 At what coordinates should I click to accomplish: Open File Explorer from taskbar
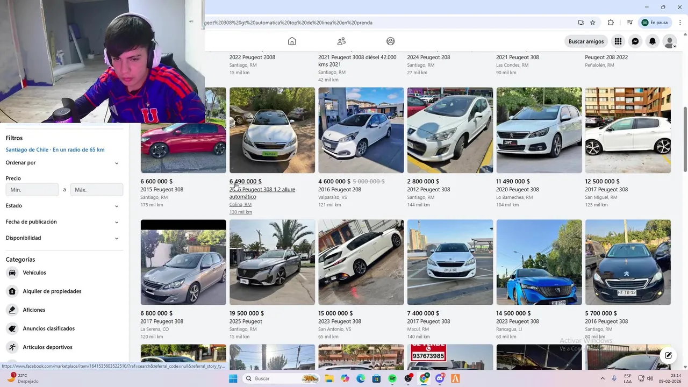(x=329, y=378)
